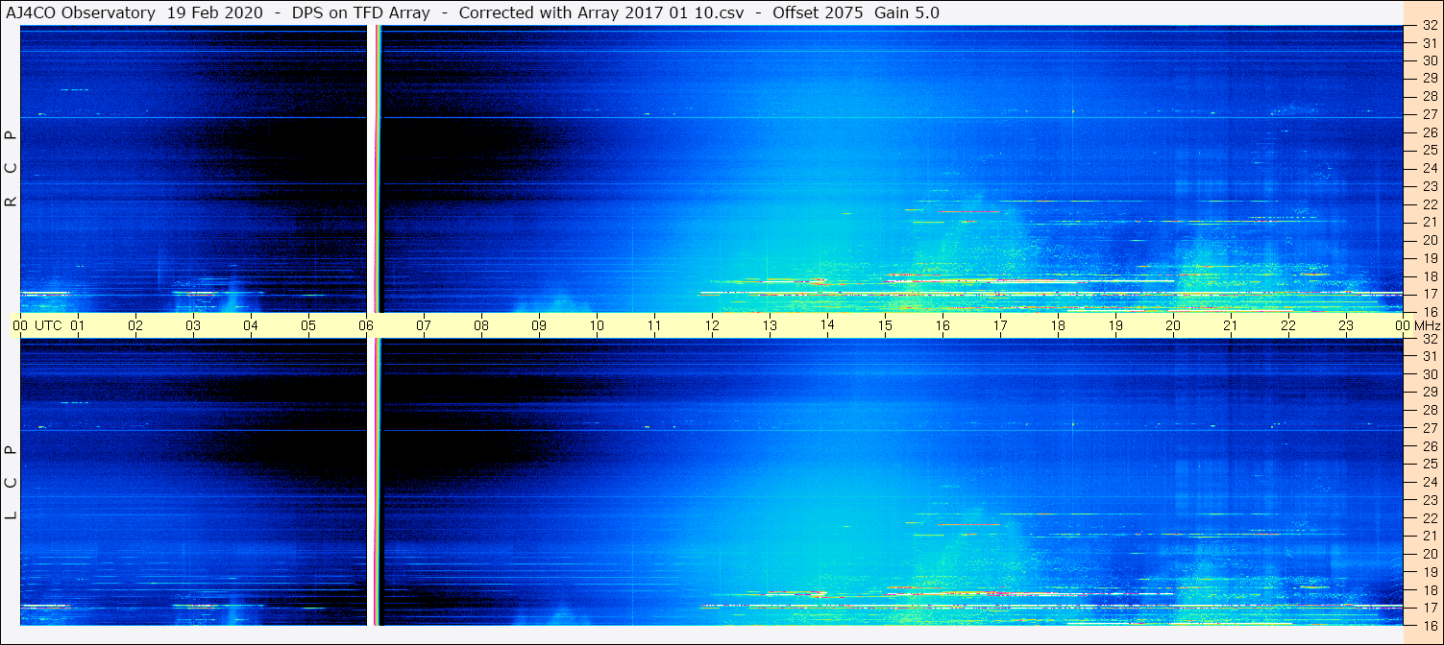Click the 18 MHz label on LCP scale
Viewport: 1444px width, 645px height.
[1429, 590]
